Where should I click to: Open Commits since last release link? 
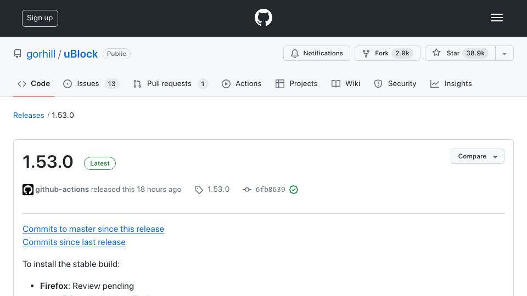(74, 242)
